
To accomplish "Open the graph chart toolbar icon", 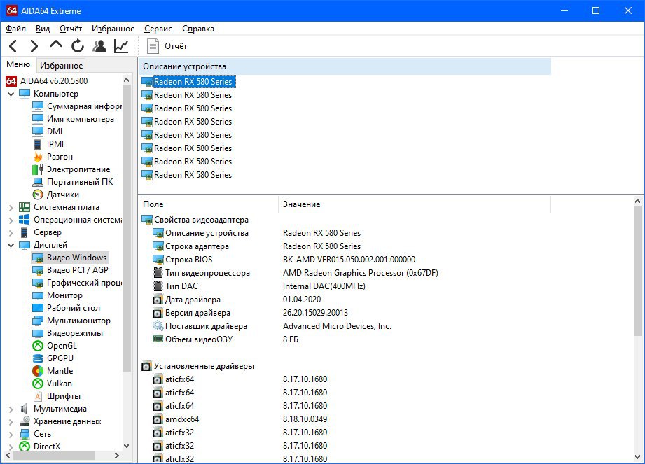I will coord(121,46).
